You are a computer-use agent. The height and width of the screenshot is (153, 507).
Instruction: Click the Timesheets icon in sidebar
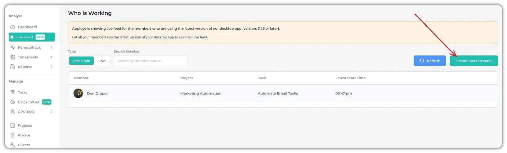(x=13, y=57)
